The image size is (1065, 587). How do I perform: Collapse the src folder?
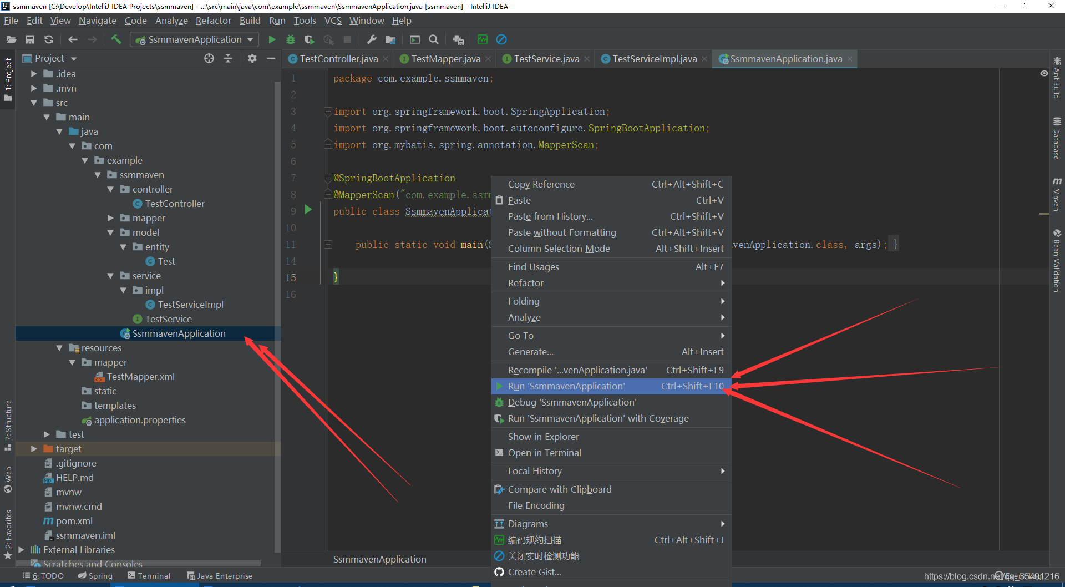(x=34, y=103)
